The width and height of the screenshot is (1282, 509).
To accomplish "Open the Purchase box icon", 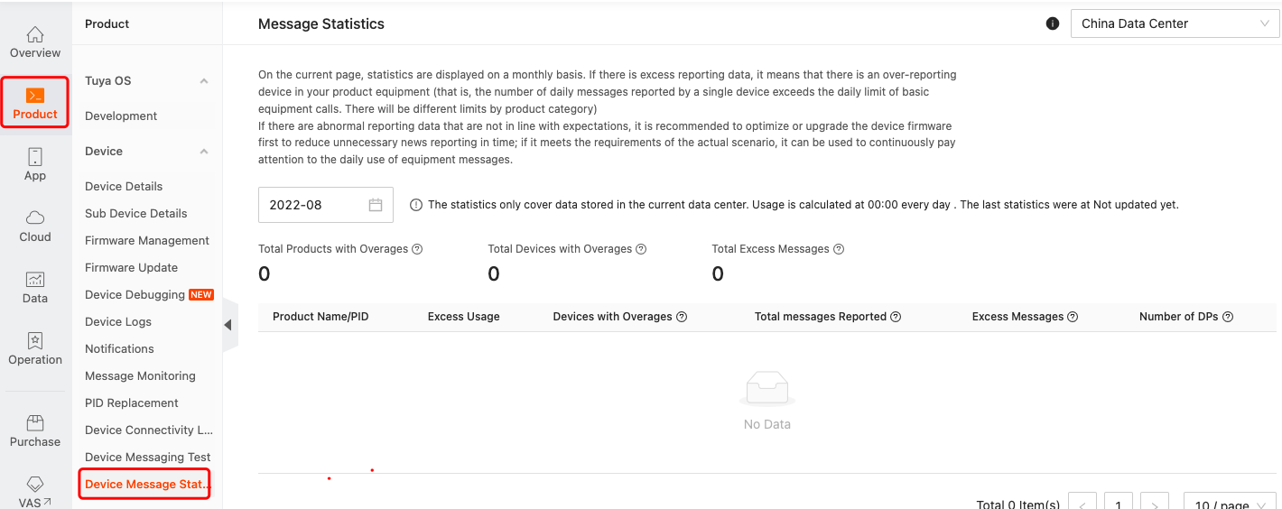I will tap(35, 422).
